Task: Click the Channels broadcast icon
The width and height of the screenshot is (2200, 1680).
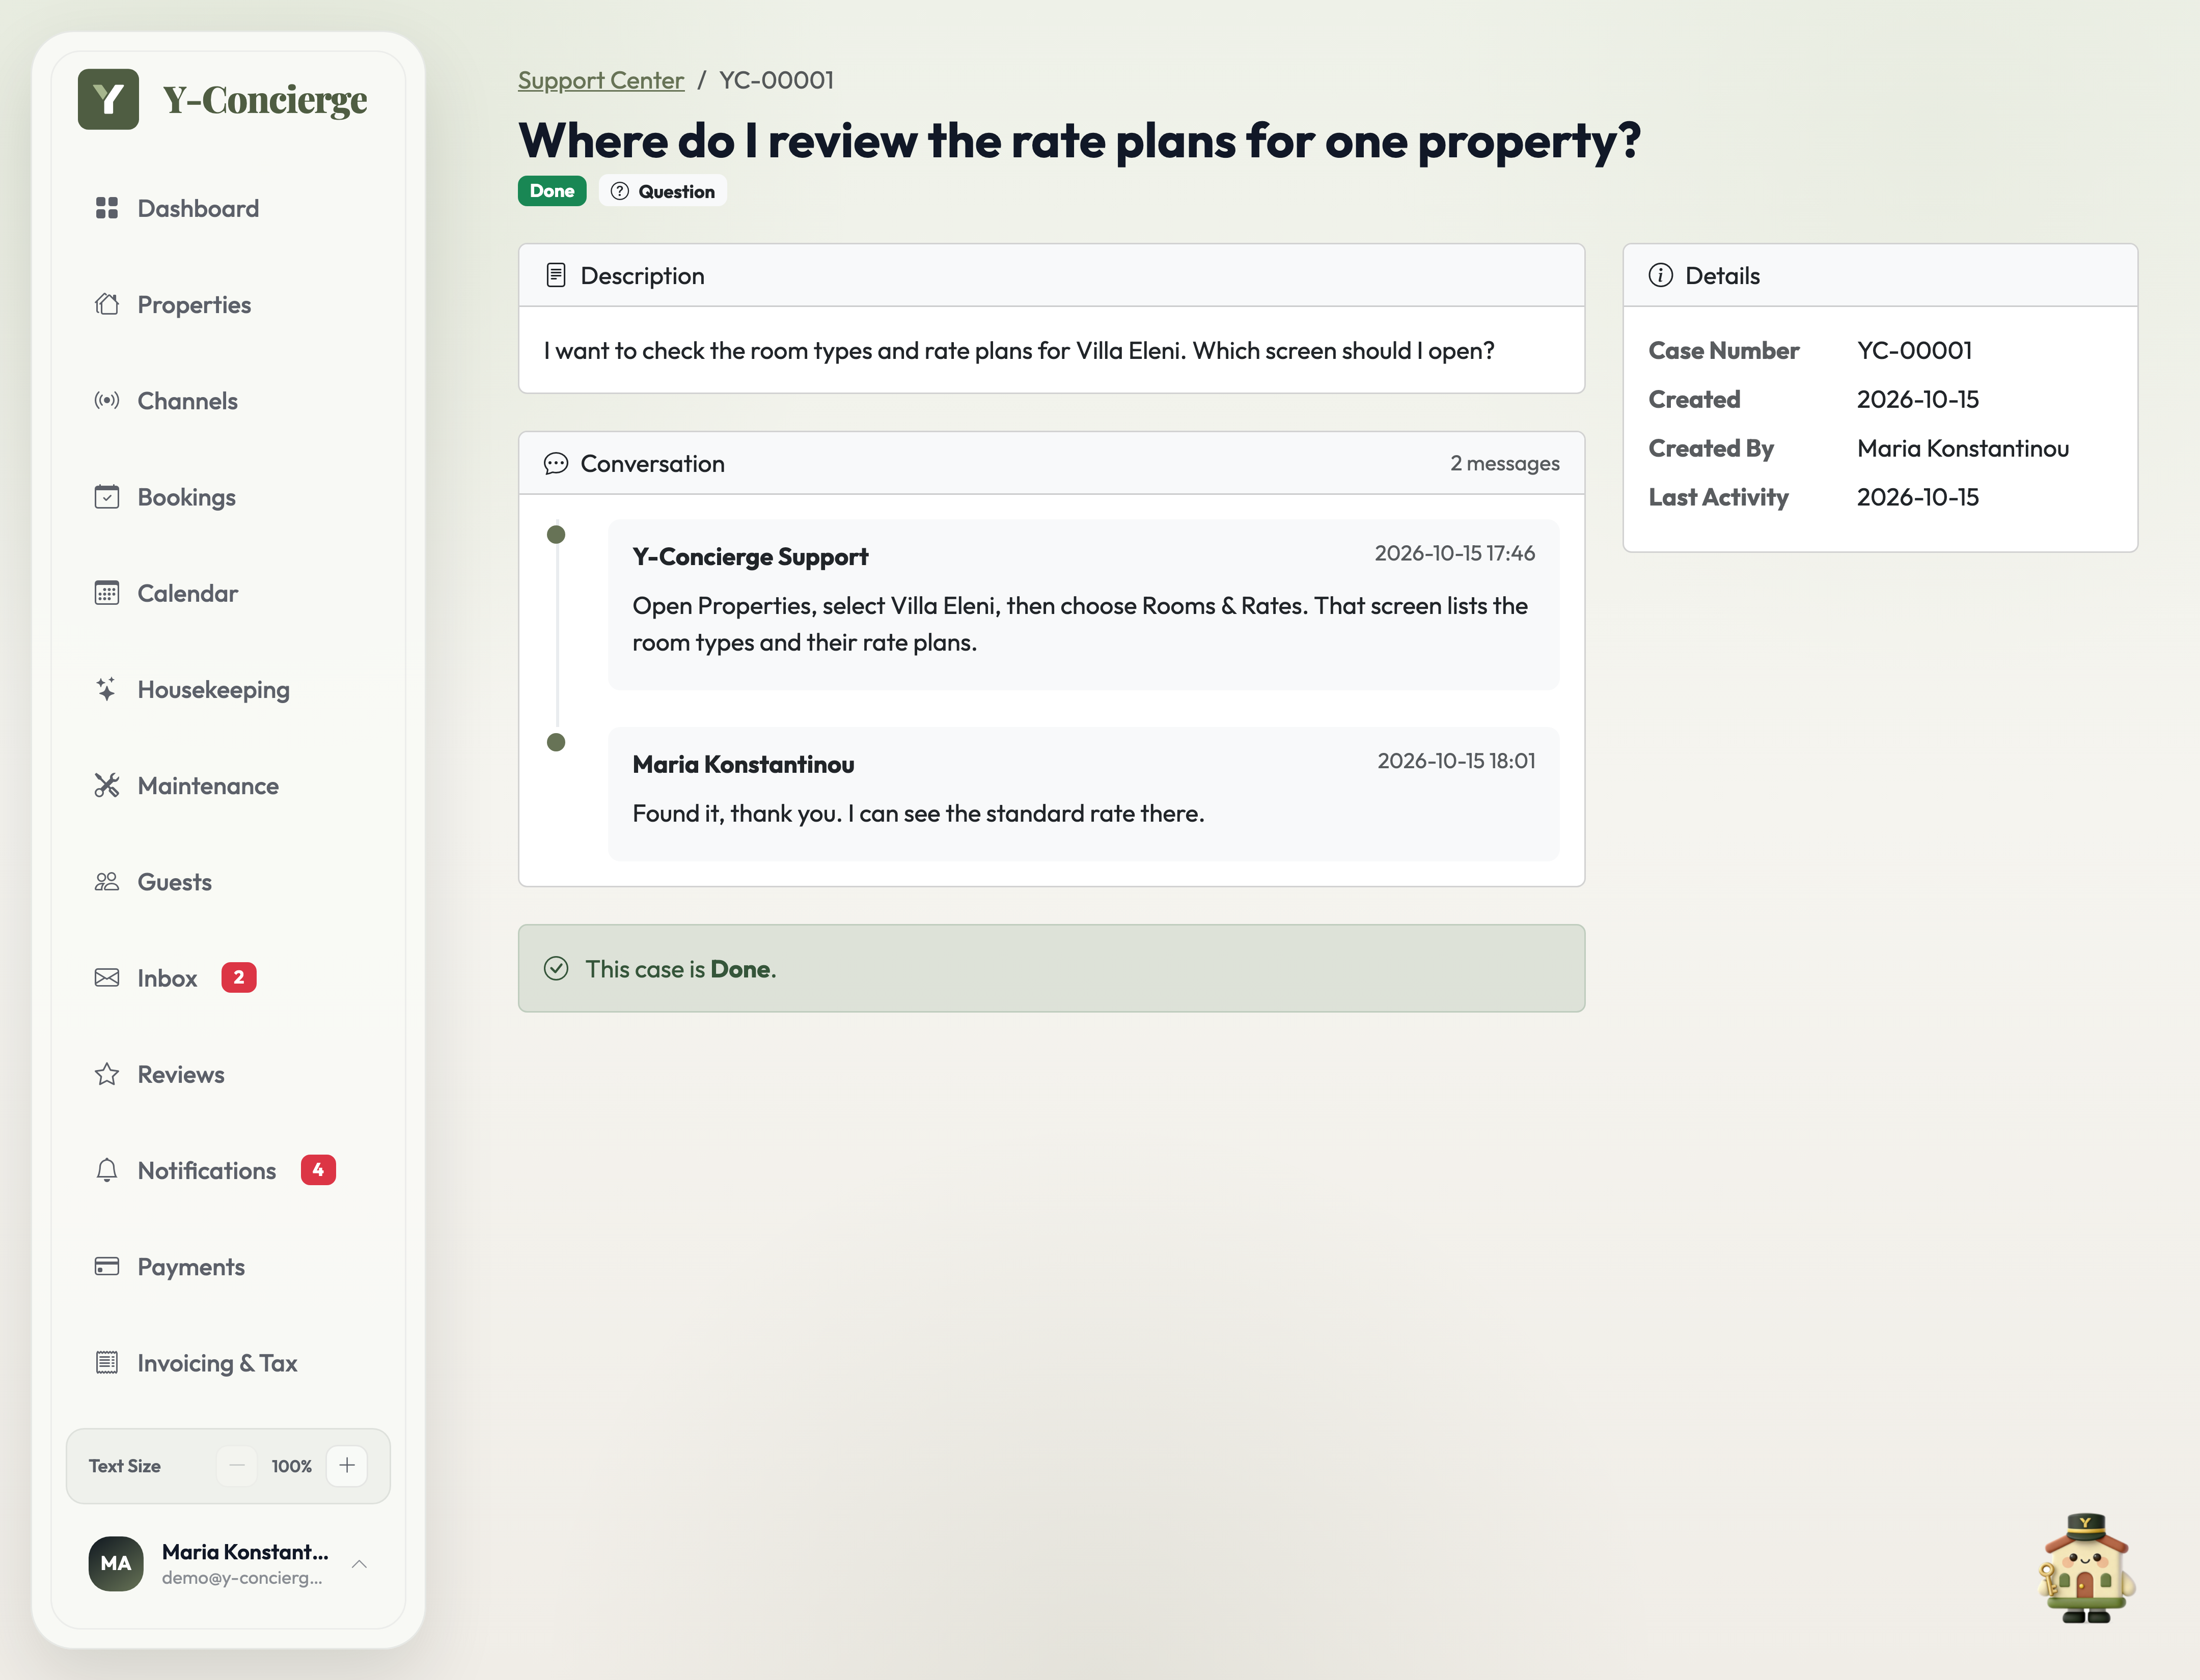Action: click(x=107, y=400)
